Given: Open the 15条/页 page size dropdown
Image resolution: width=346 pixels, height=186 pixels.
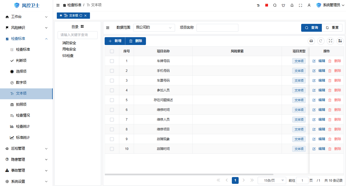Looking at the screenshot, I should tap(272, 180).
